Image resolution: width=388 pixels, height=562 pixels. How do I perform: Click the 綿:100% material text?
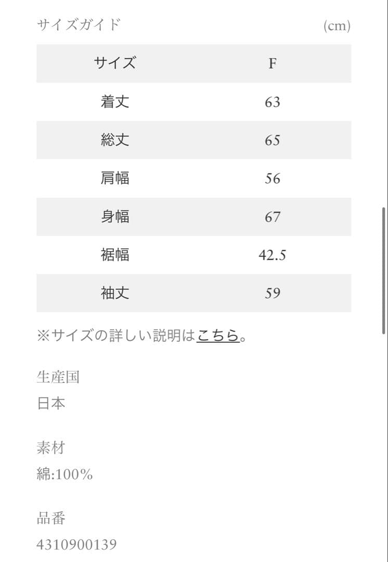64,474
